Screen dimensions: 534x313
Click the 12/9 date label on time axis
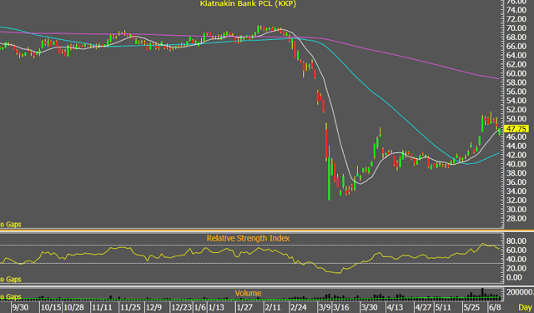(x=154, y=307)
